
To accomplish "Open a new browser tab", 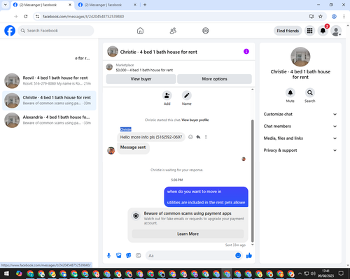I will [x=145, y=5].
